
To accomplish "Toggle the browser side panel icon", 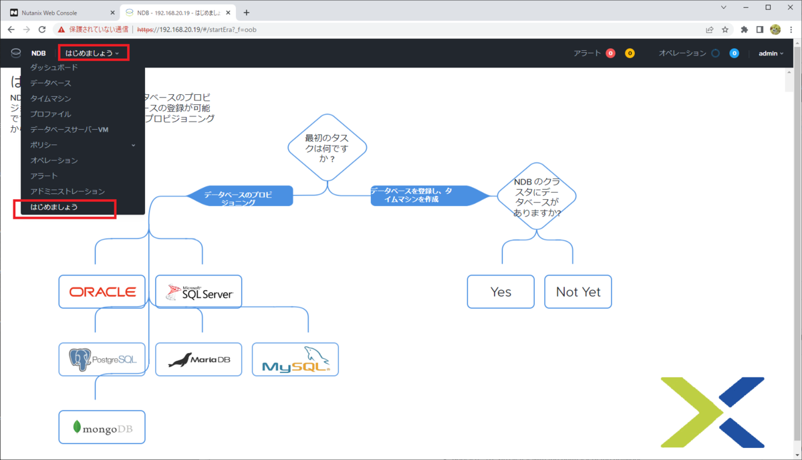I will coord(760,29).
